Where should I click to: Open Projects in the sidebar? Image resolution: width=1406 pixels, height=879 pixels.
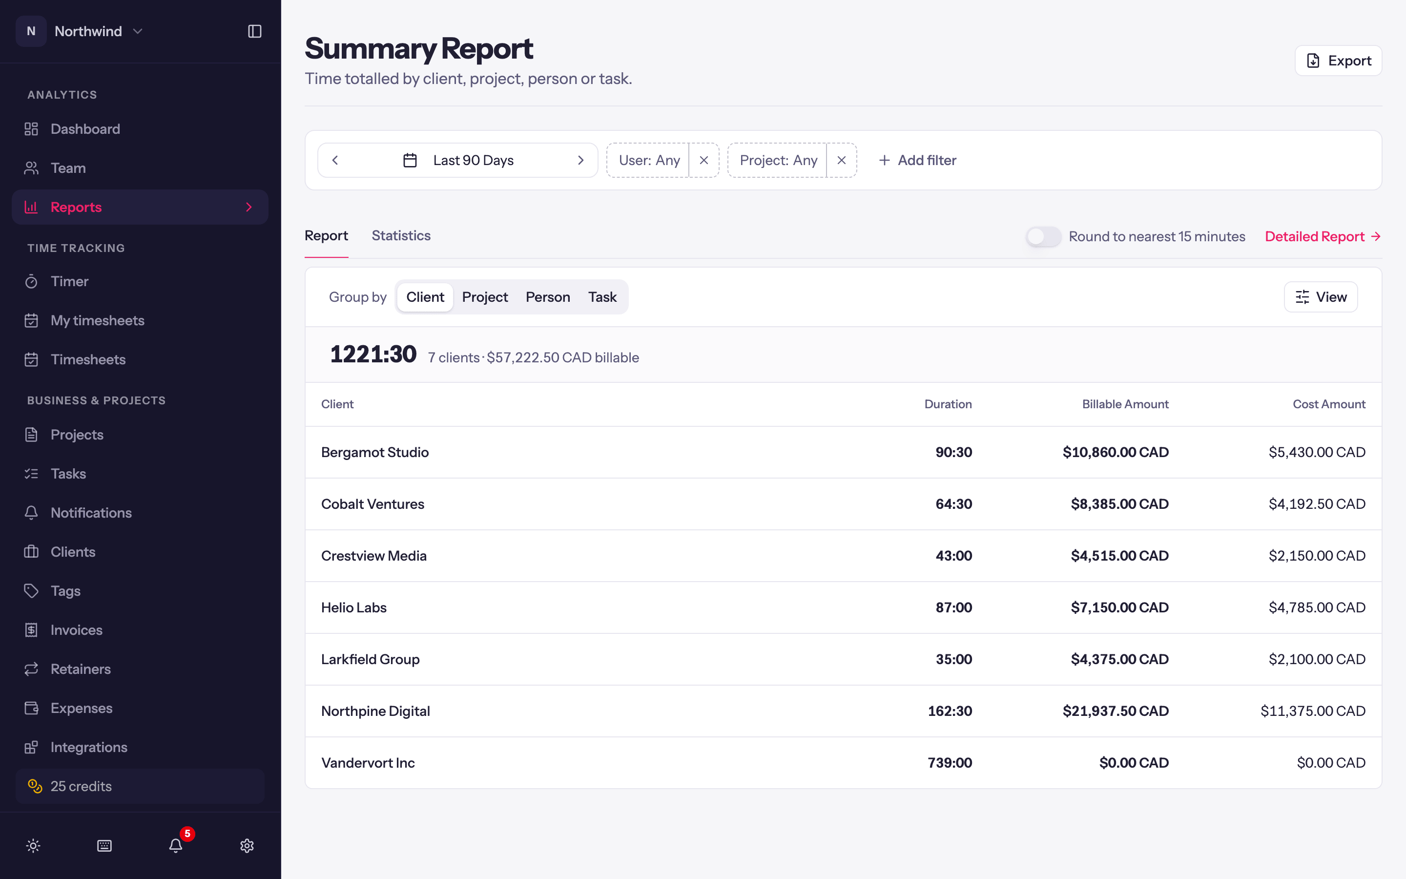140,435
